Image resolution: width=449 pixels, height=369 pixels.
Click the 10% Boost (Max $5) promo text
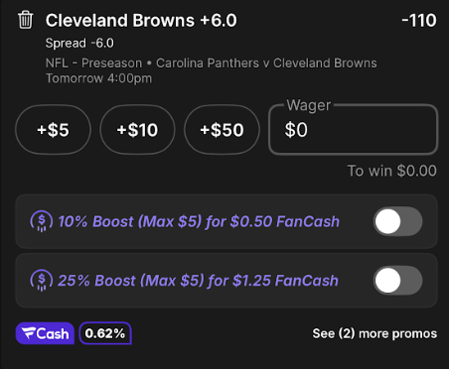click(x=199, y=221)
